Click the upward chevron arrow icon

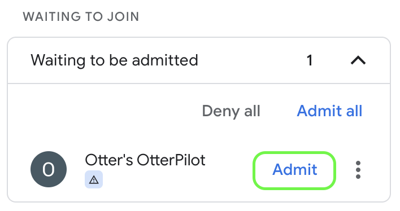358,60
